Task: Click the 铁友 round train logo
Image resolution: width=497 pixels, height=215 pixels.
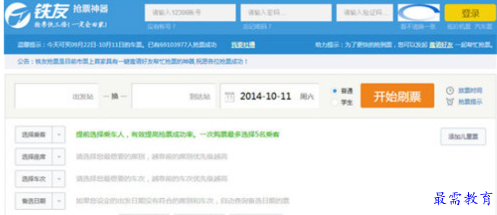Action: click(x=17, y=16)
